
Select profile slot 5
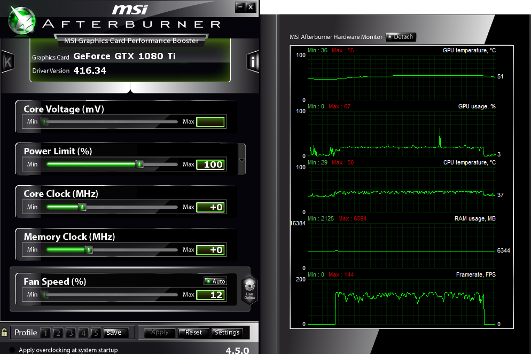96,333
